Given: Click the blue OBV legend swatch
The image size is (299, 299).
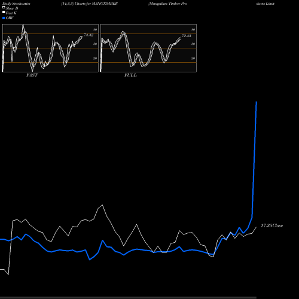Looking at the screenshot, I should pos(4,18).
